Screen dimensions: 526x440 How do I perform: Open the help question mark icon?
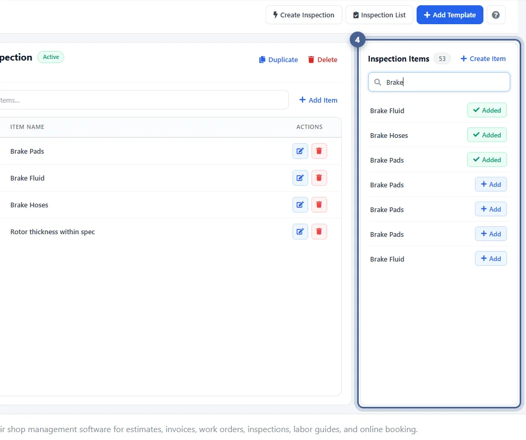[495, 15]
